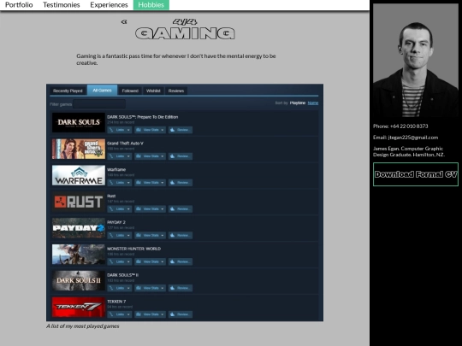Screen dimensions: 462x346
Task: Click the Grand Theft Auto V title text
Action: click(x=125, y=144)
